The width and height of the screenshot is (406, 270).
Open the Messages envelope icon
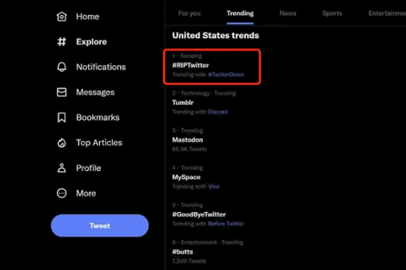pos(62,92)
